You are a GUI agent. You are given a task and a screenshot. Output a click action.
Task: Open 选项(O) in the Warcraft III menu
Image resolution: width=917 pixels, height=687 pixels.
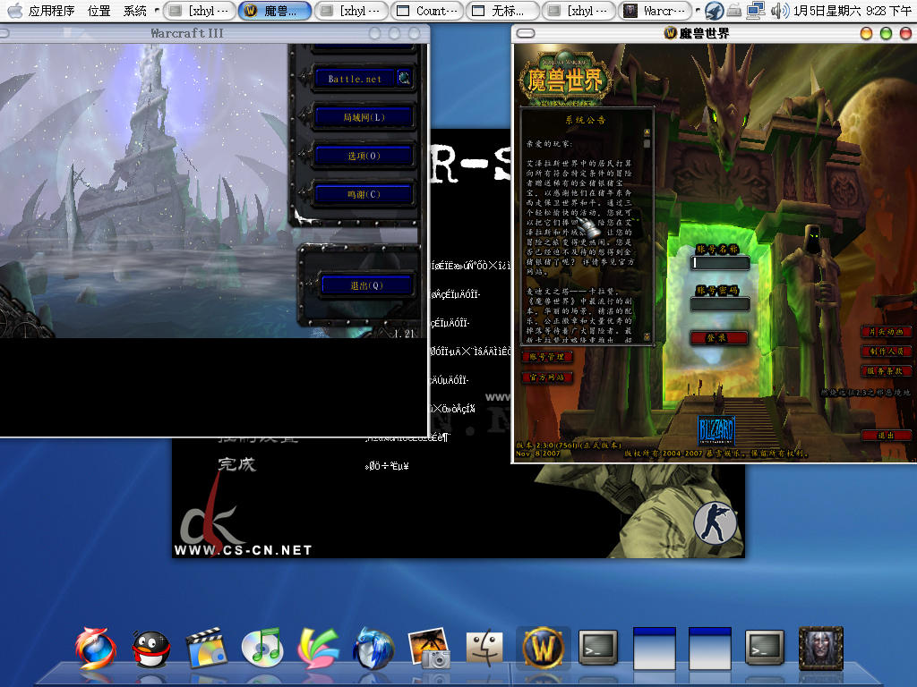coord(364,156)
